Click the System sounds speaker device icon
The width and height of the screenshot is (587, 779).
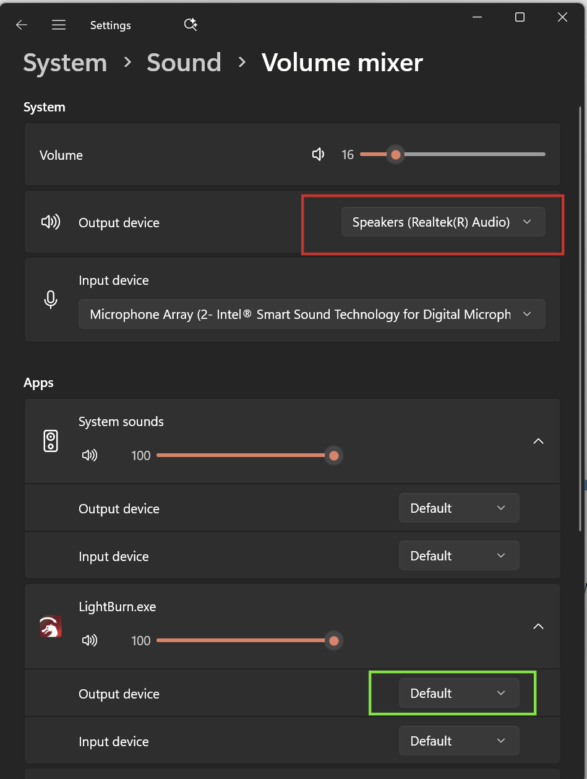click(x=51, y=441)
